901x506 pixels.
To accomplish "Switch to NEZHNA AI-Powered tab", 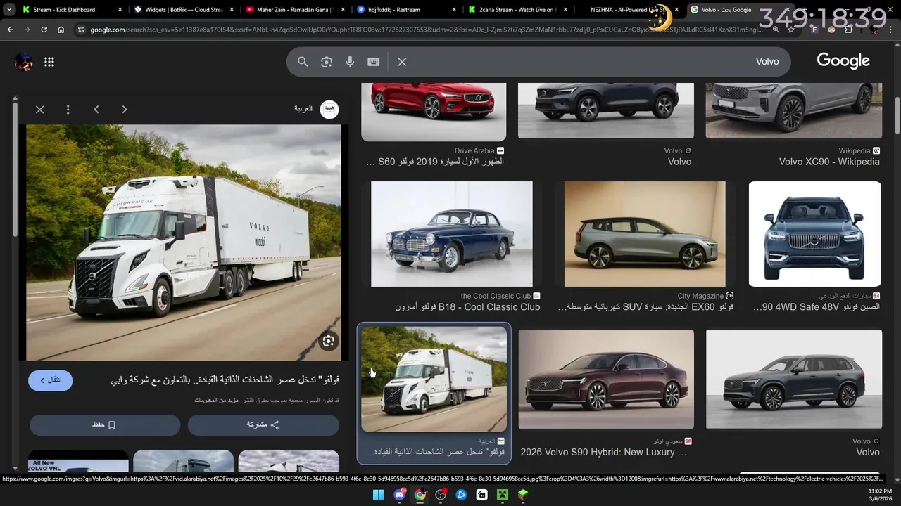I will pyautogui.click(x=626, y=10).
